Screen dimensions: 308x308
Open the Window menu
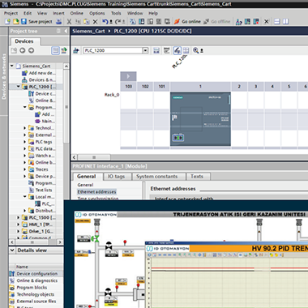(135, 13)
